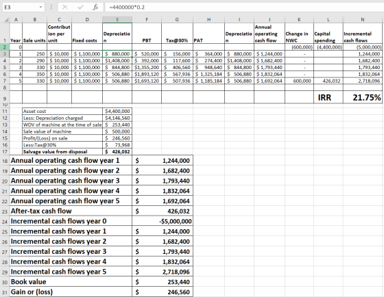Click the $4,146,560 depreciation charged value
Screen dimensions: 384x297
point(117,118)
